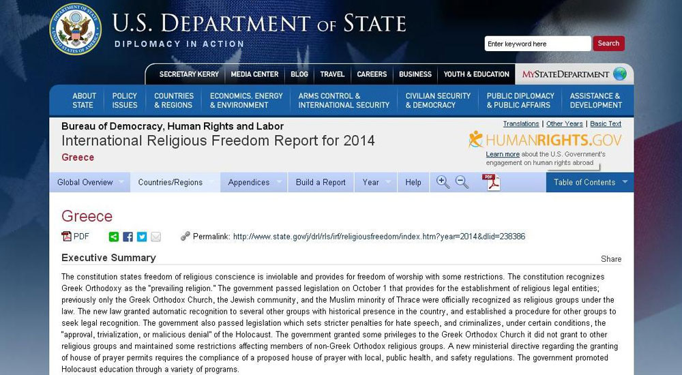682x375 pixels.
Task: Open Public Diplomacy & Public Affairs menu
Action: [x=520, y=100]
